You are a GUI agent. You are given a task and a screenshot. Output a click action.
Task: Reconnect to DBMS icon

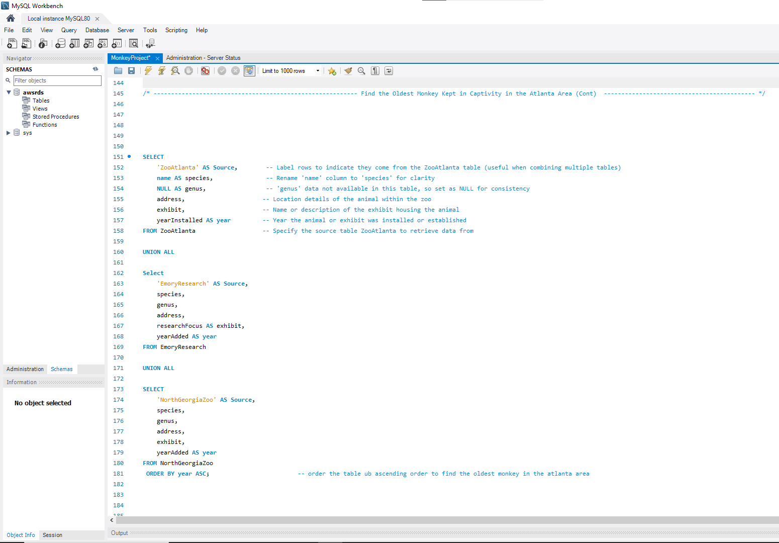[150, 44]
